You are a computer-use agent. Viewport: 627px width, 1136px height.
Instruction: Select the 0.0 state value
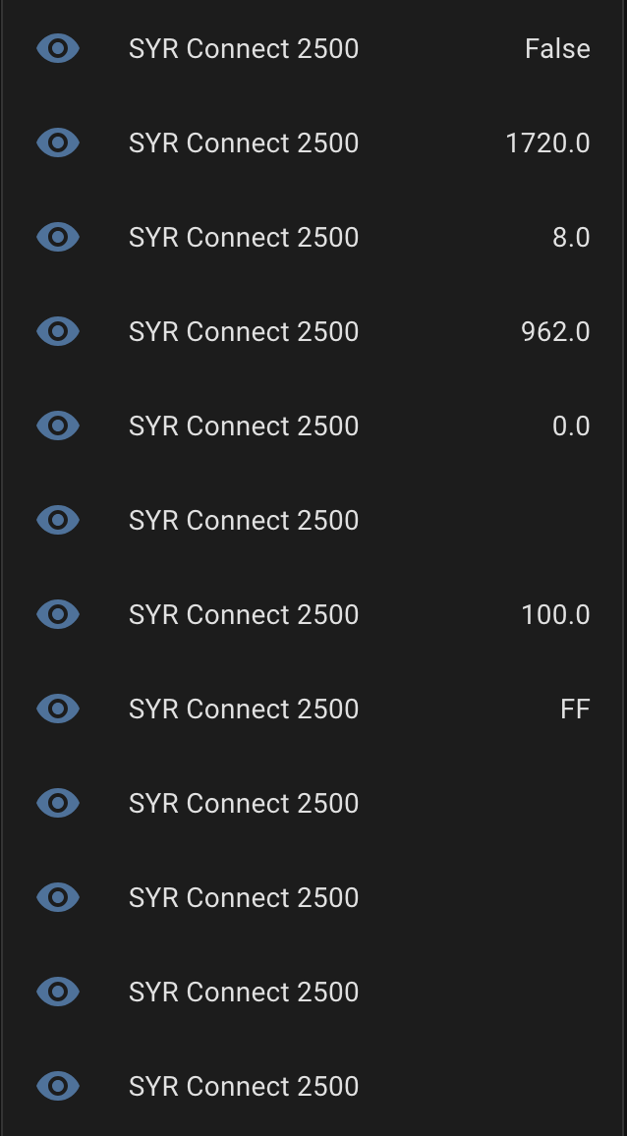coord(570,426)
